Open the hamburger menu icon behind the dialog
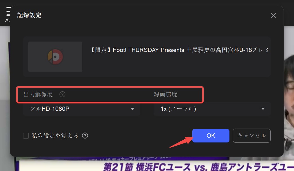The width and height of the screenshot is (294, 171). pos(8,12)
